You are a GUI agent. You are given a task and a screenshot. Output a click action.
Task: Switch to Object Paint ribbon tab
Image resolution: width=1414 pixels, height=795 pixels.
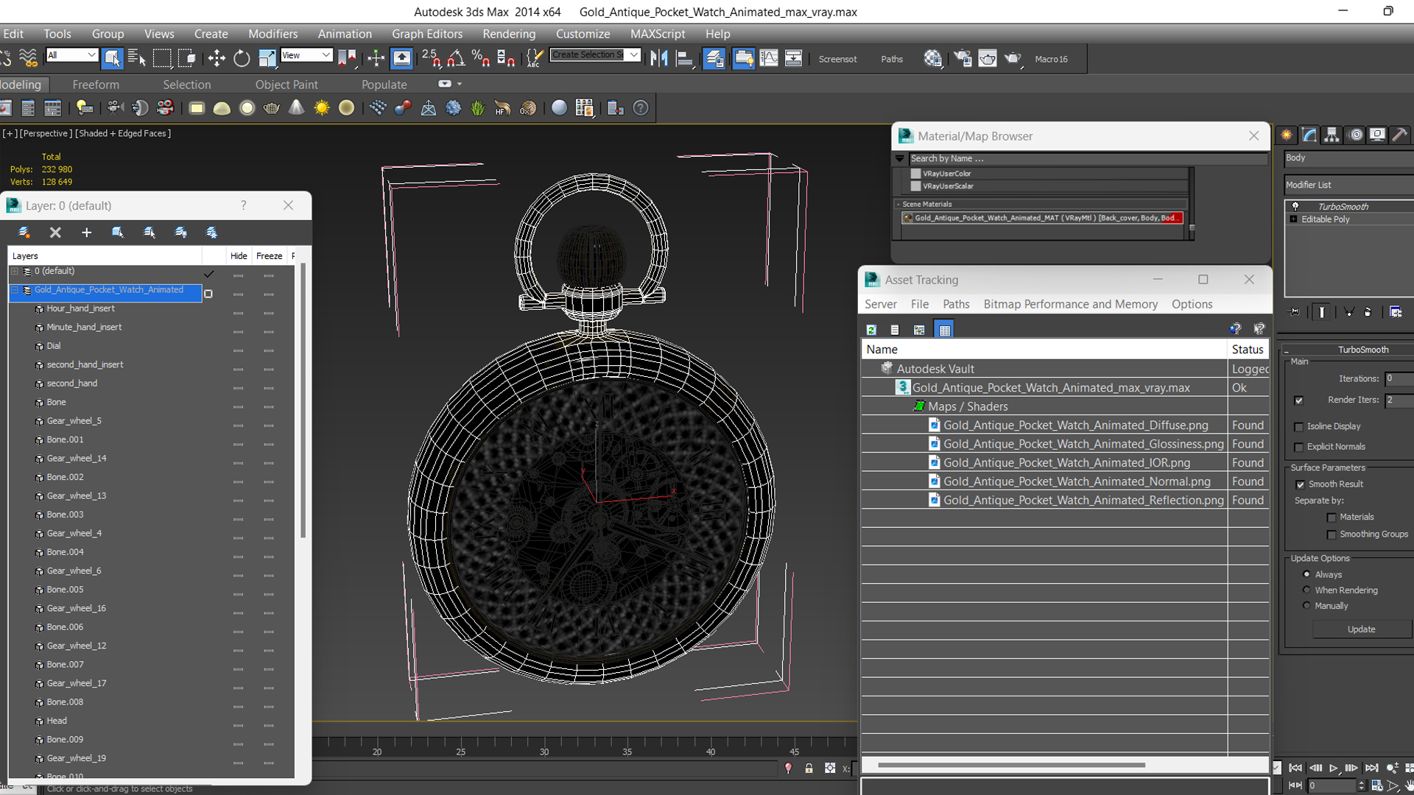286,85
